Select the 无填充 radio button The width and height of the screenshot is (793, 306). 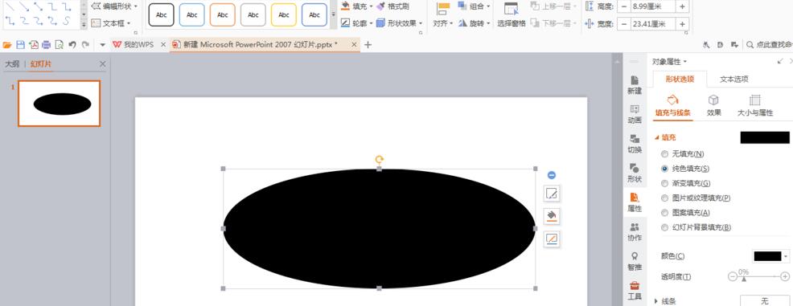tap(664, 154)
